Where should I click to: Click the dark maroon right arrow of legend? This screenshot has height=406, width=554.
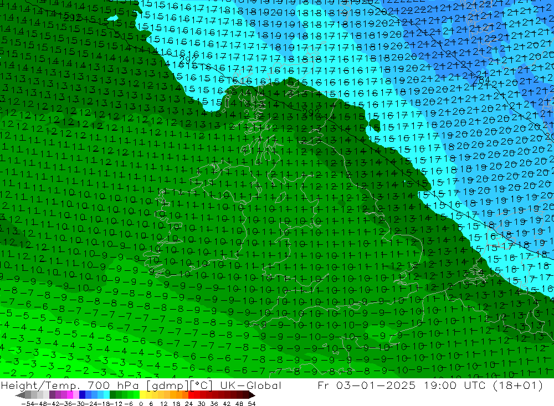(x=252, y=395)
